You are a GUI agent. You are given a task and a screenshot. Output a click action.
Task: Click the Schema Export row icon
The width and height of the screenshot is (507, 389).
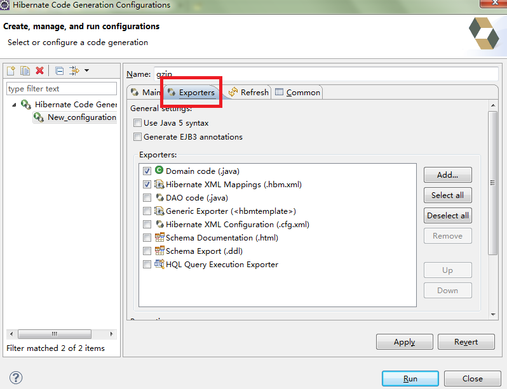(159, 251)
